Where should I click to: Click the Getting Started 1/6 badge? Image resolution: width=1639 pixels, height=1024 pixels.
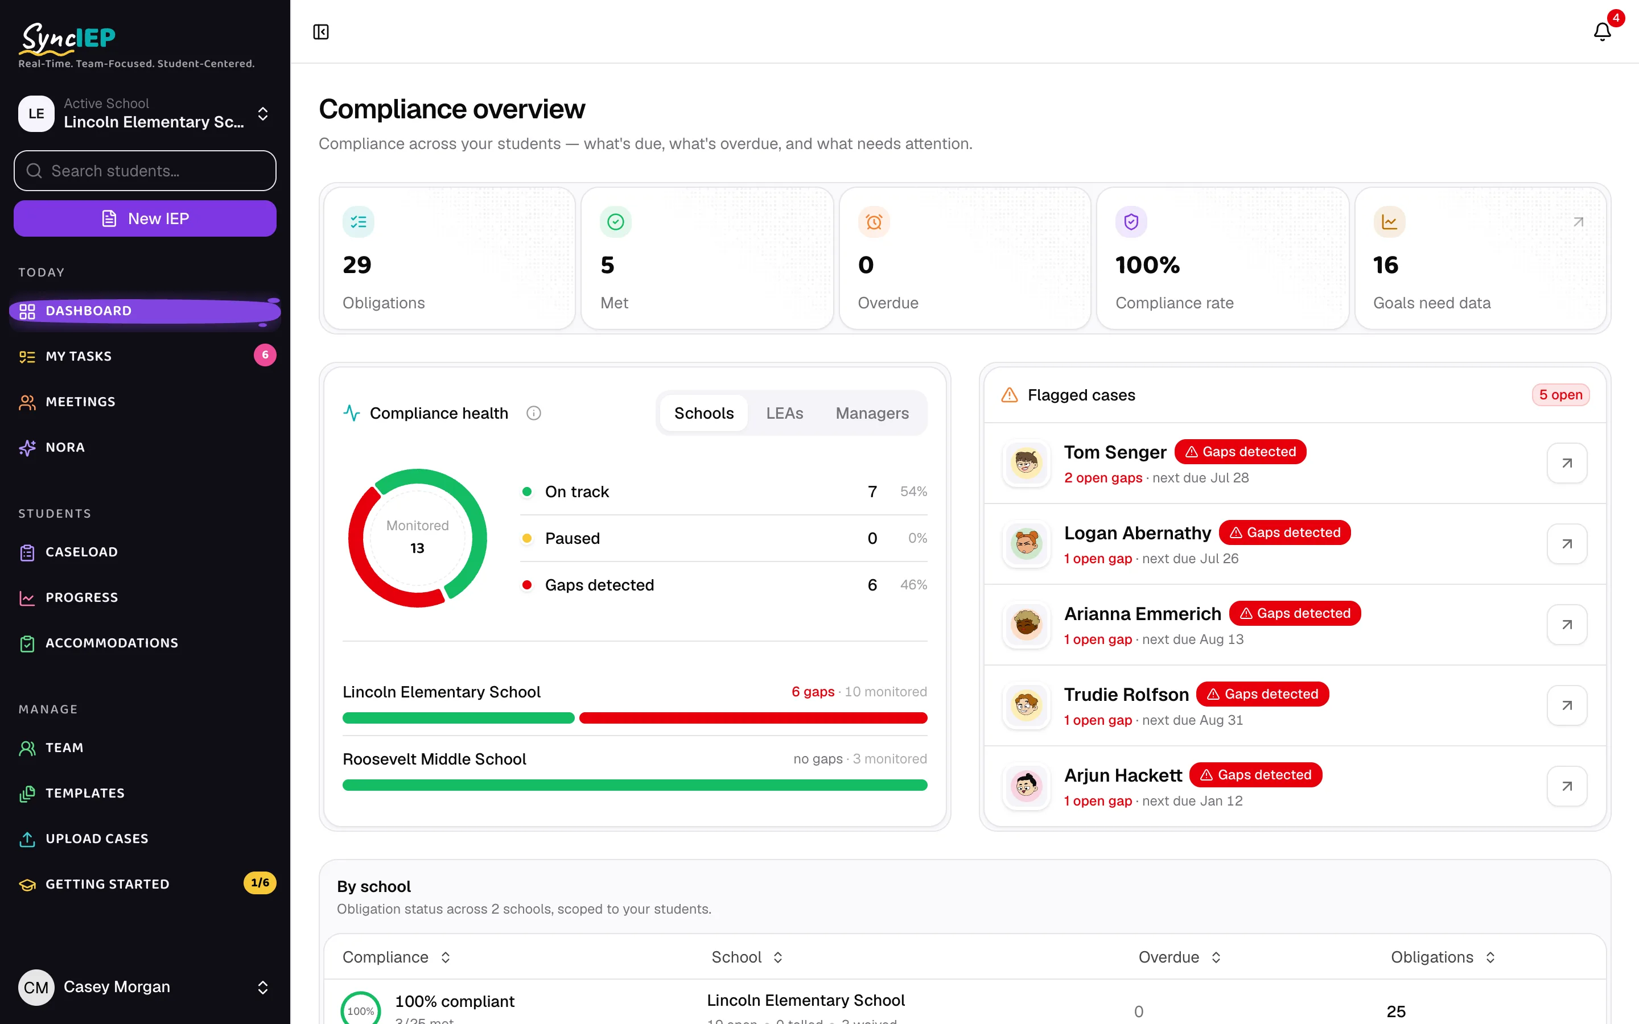pos(260,883)
